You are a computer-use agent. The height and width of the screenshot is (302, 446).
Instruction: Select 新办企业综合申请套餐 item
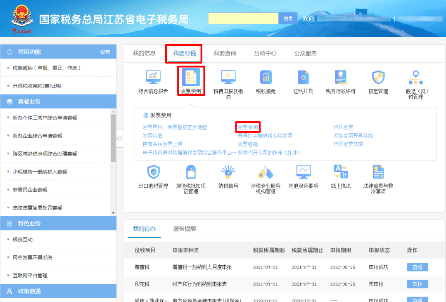[x=38, y=135]
